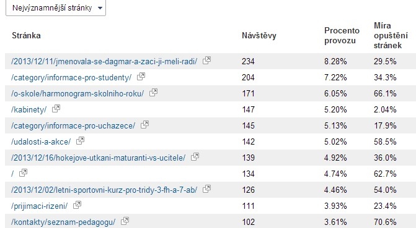
Task: Click the external-link icon for the hokejove-utkani page
Action: coord(195,157)
